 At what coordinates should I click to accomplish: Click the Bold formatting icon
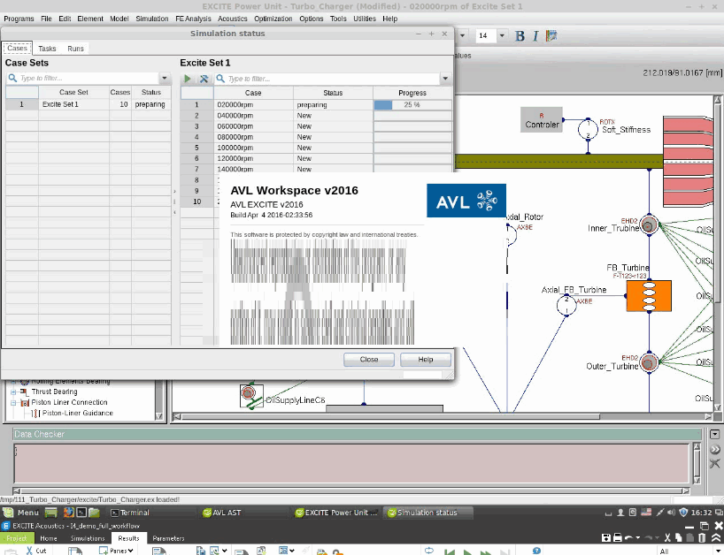tap(520, 35)
